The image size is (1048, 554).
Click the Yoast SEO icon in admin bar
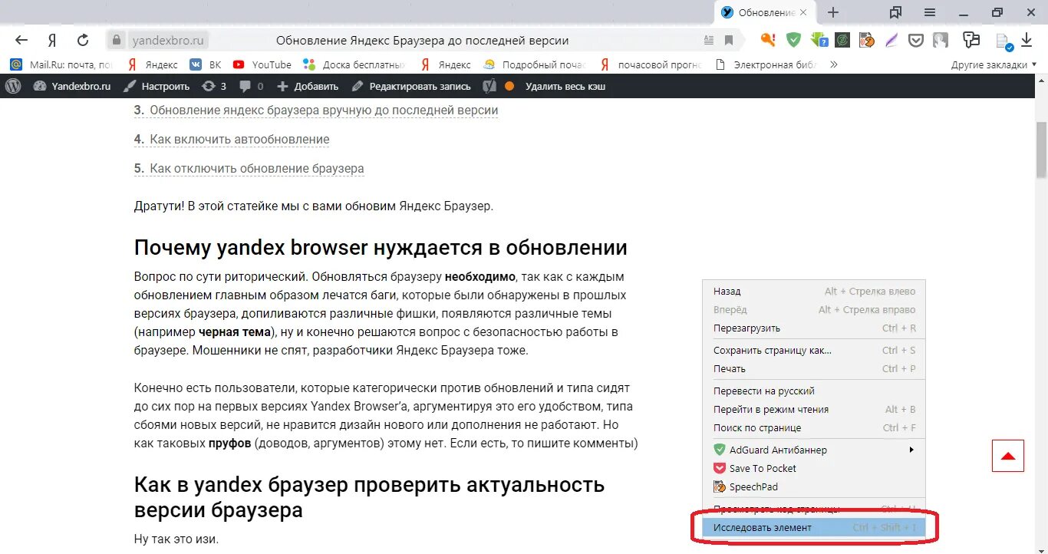pyautogui.click(x=489, y=86)
